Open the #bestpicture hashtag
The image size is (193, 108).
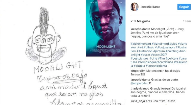139,58
